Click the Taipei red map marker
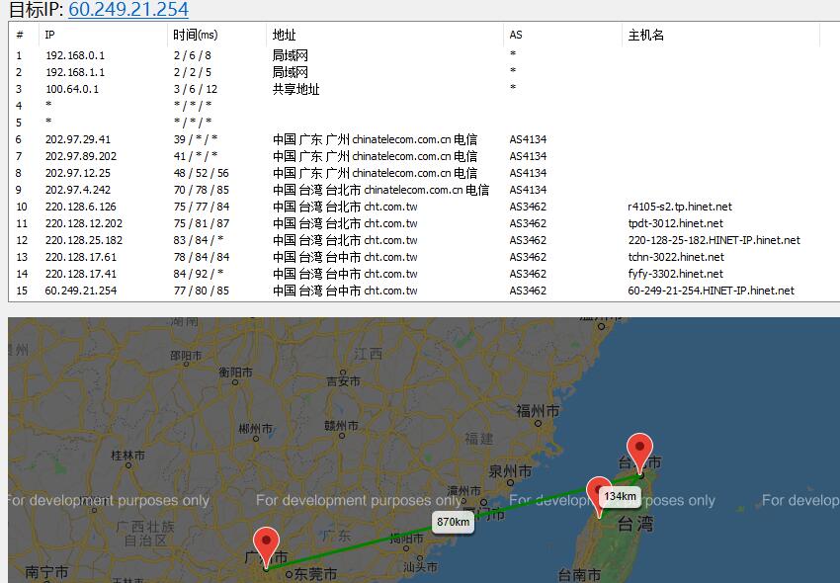The image size is (840, 583). (639, 453)
